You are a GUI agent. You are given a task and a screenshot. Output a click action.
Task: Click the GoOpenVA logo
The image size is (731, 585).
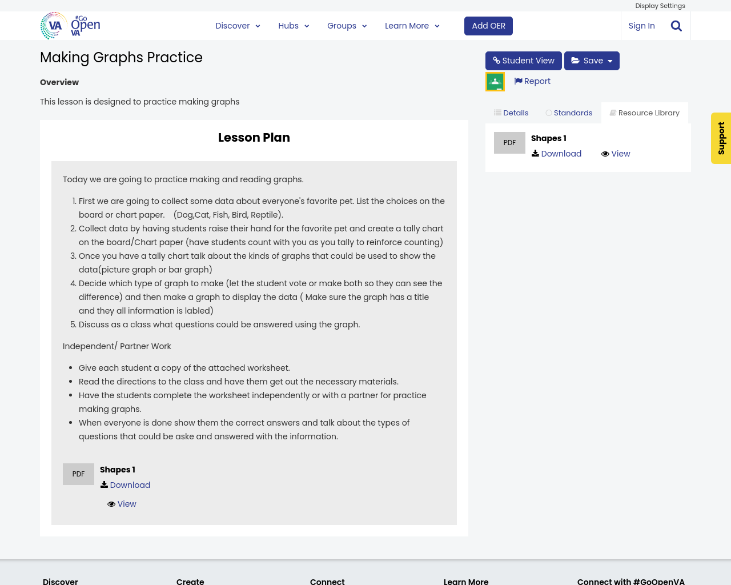70,26
